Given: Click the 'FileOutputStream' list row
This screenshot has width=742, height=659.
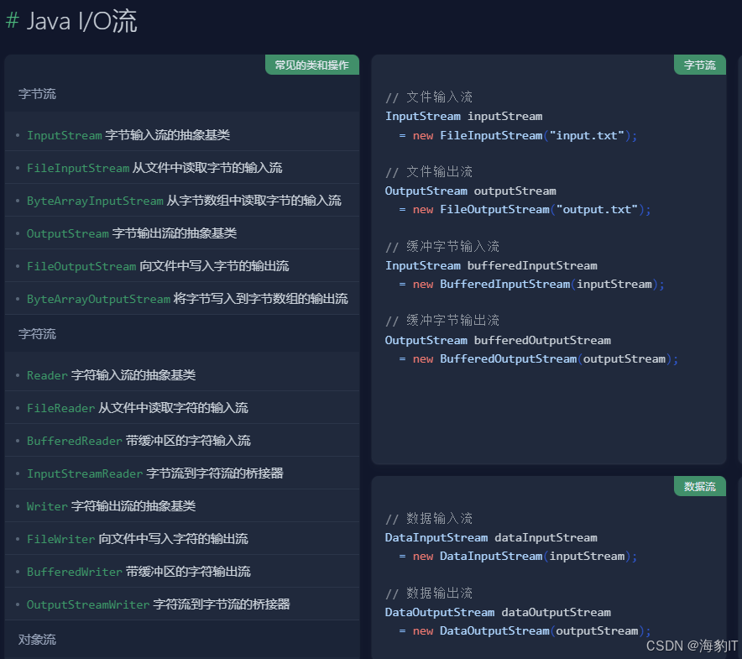Looking at the screenshot, I should click(x=182, y=265).
